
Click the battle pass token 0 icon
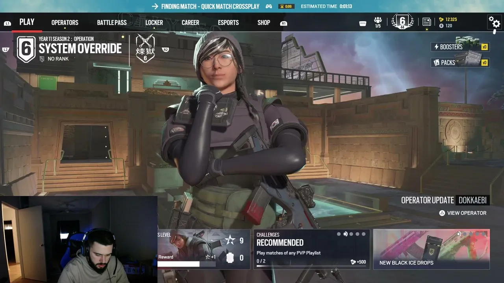tap(230, 258)
